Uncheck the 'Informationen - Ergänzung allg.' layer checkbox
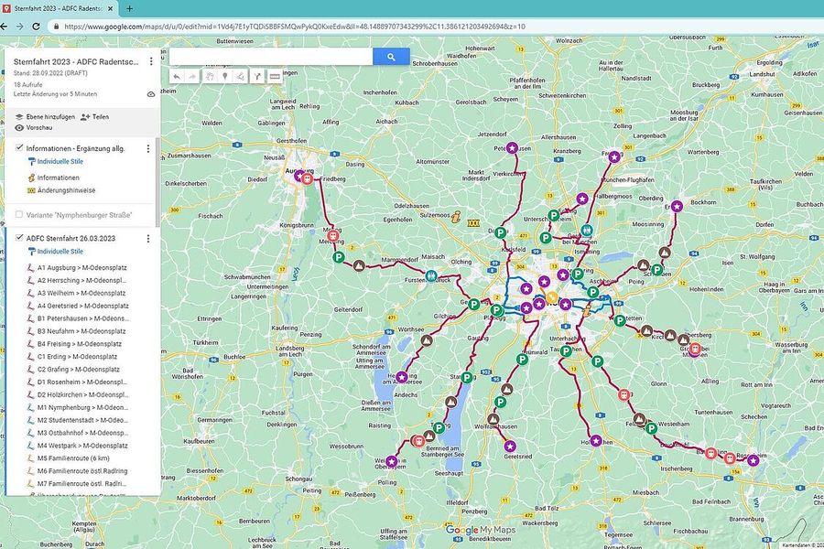824x549 pixels. pos(19,148)
